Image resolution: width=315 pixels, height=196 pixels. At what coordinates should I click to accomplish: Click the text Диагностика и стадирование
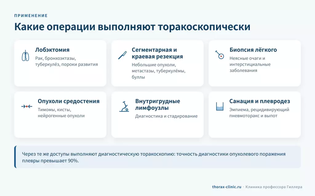[x=166, y=116]
